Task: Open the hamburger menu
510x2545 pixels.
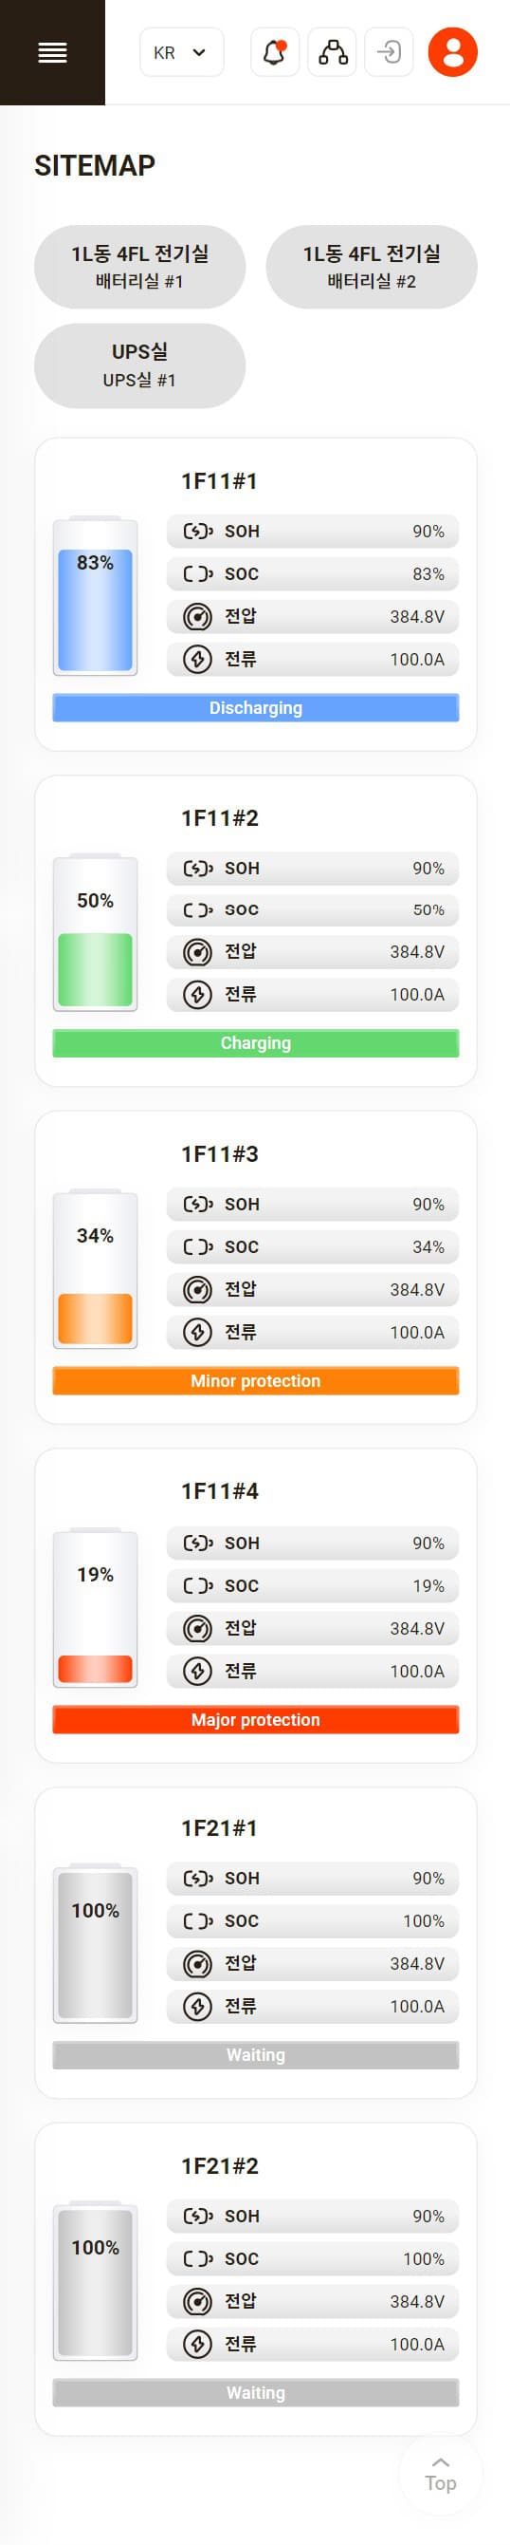Action: click(52, 52)
